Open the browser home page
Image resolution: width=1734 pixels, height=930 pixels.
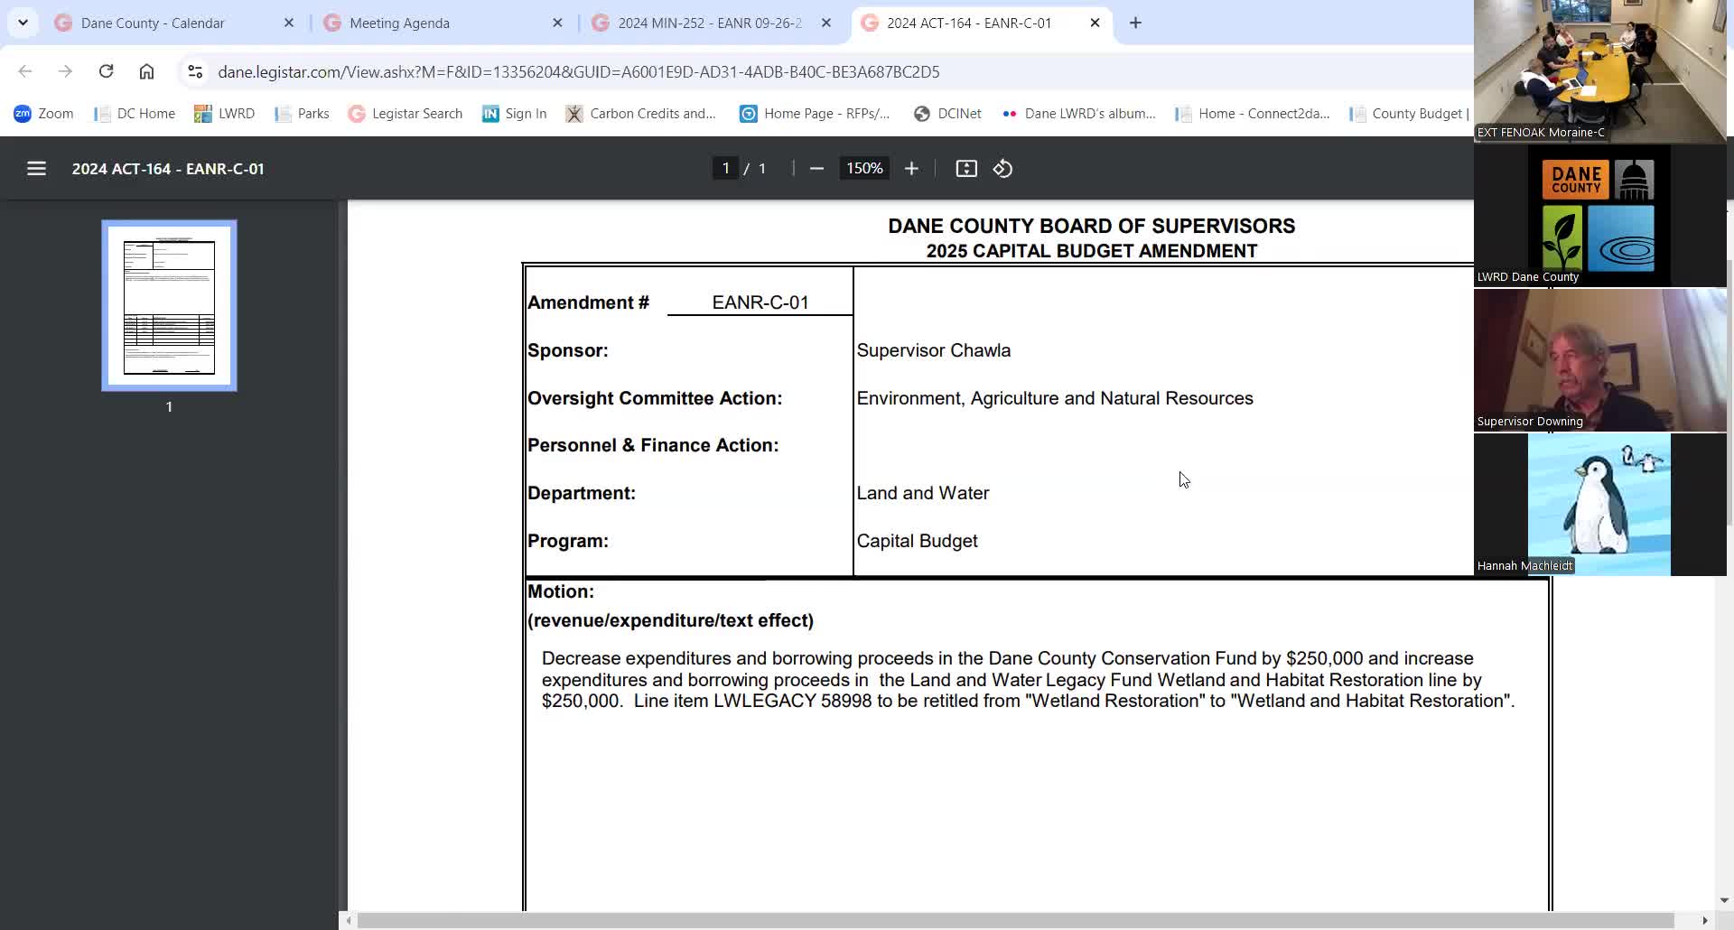[x=146, y=71]
